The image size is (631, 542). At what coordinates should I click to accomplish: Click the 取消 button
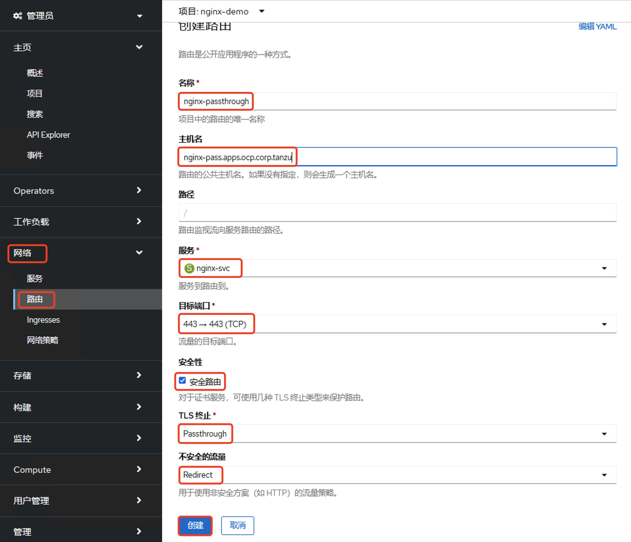tap(237, 525)
